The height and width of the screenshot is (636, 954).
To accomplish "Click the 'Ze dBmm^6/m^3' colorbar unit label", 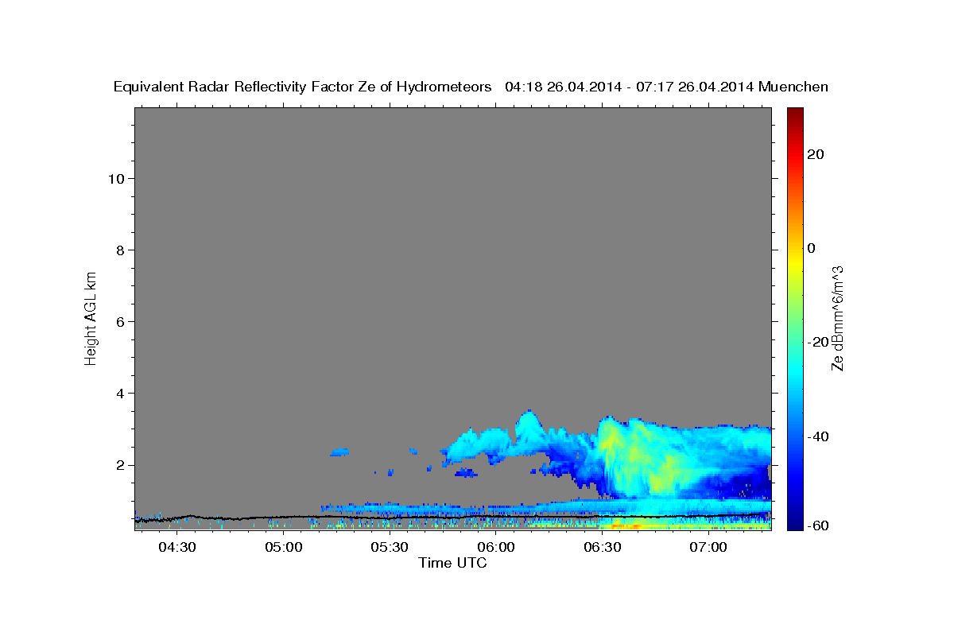I will 837,318.
